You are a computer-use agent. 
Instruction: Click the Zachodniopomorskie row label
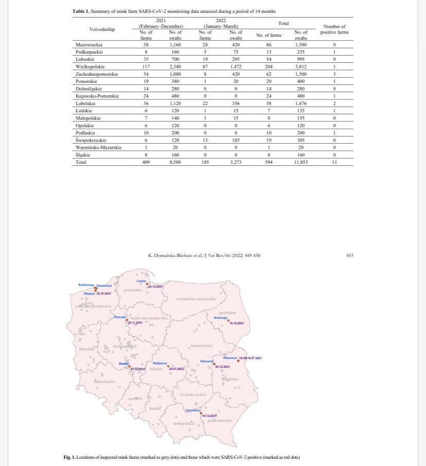[96, 74]
